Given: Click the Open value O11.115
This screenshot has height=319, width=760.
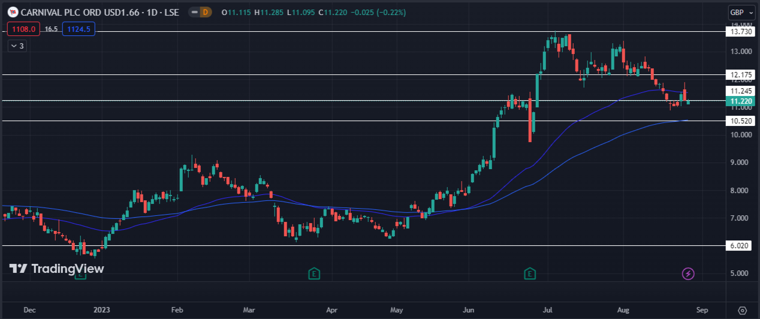Looking at the screenshot, I should coord(236,13).
